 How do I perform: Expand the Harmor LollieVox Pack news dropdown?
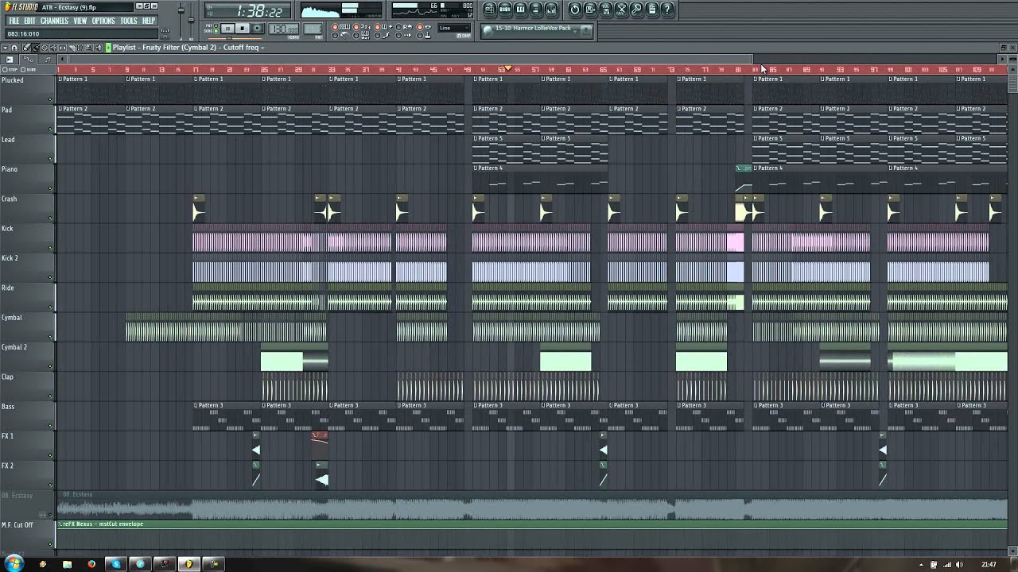coord(575,30)
